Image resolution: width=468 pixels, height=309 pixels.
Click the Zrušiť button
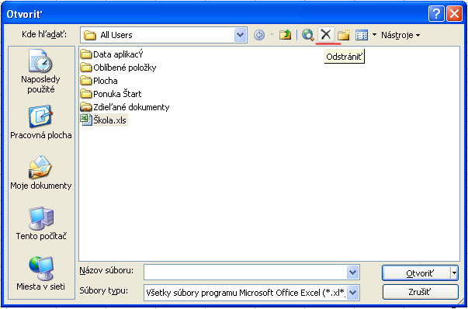(x=420, y=292)
